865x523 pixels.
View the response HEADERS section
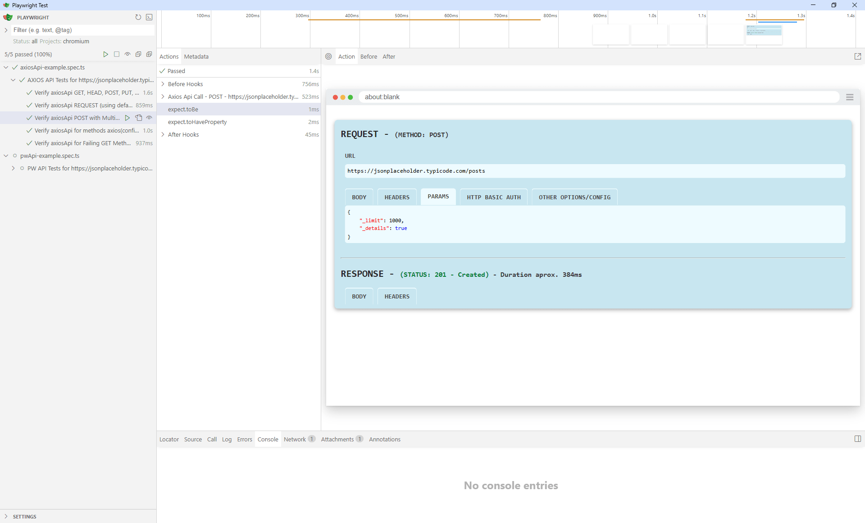click(396, 296)
